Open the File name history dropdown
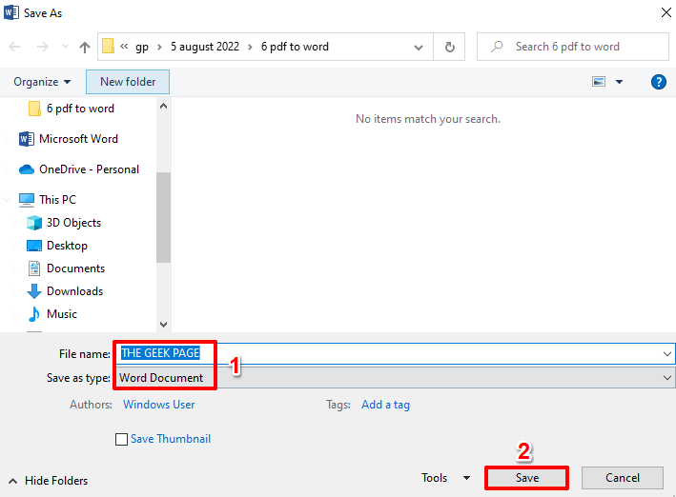Viewport: 676px width, 497px height. click(x=666, y=353)
